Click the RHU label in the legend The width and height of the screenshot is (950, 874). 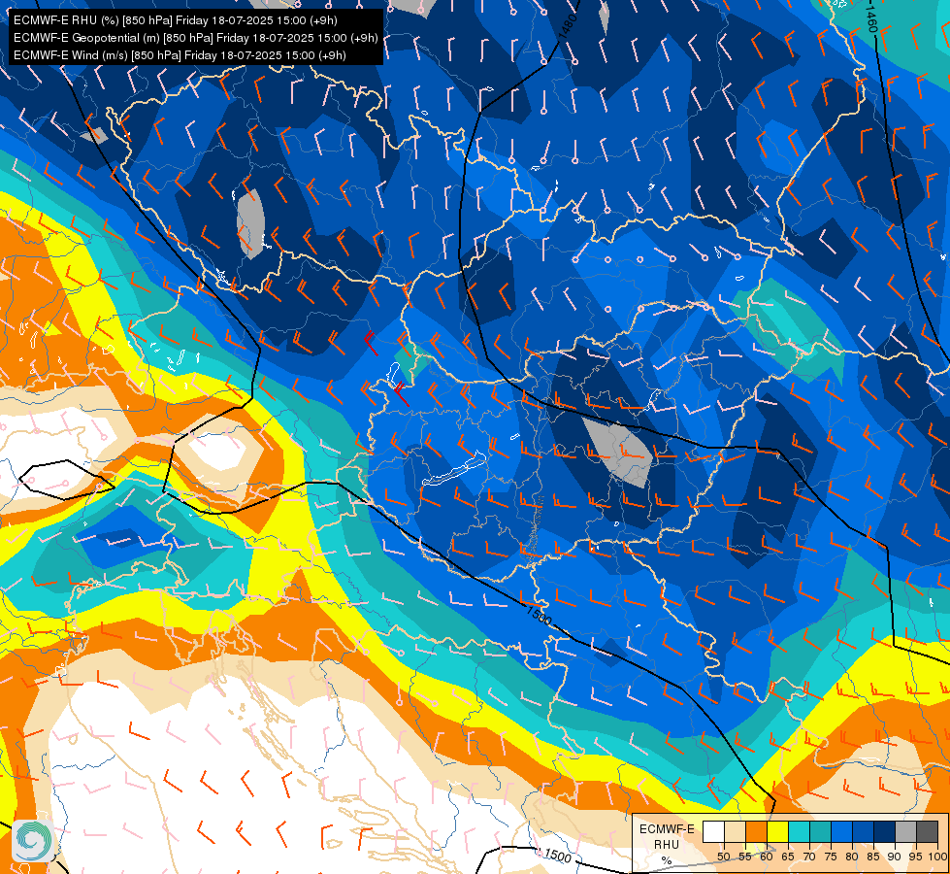tap(667, 844)
